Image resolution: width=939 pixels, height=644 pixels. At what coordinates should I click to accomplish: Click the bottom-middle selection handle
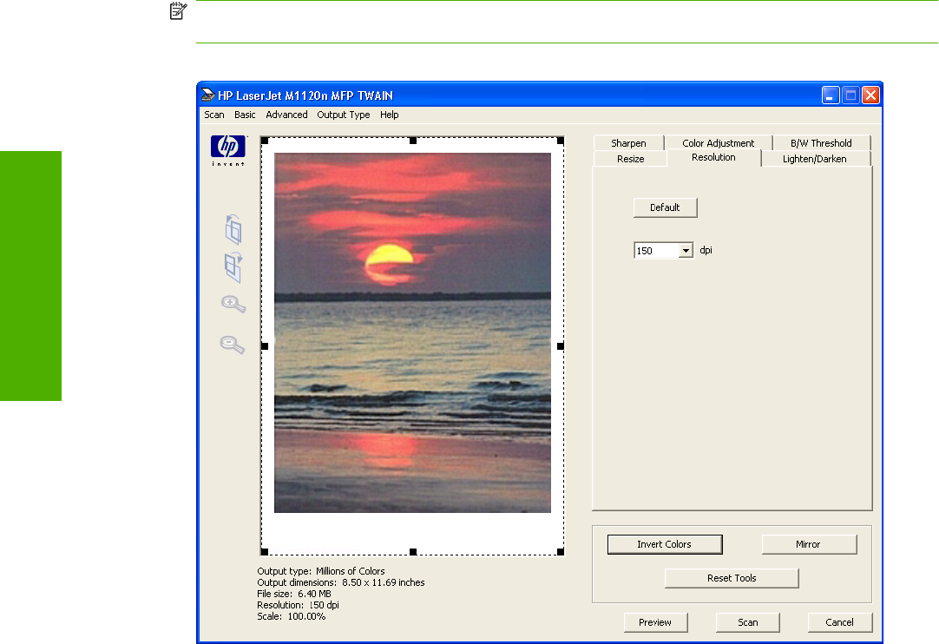412,552
